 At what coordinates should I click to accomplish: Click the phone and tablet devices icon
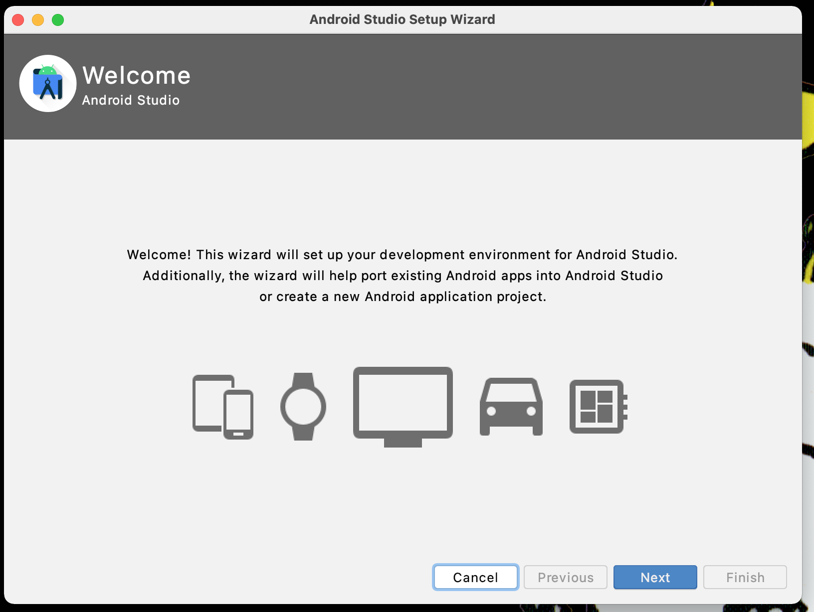click(222, 406)
